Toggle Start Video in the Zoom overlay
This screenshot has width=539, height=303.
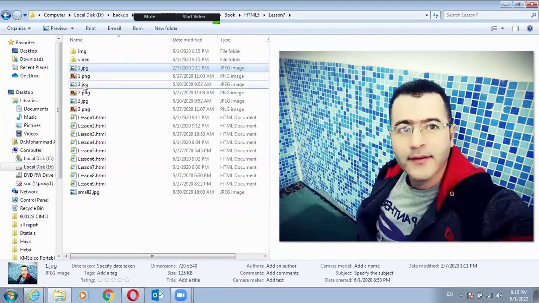(x=194, y=17)
